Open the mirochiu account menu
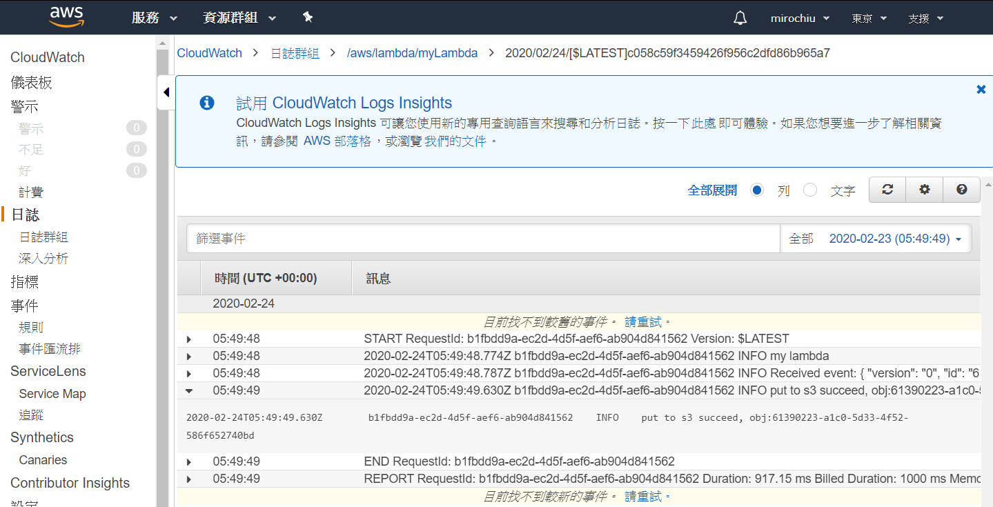 pyautogui.click(x=800, y=19)
